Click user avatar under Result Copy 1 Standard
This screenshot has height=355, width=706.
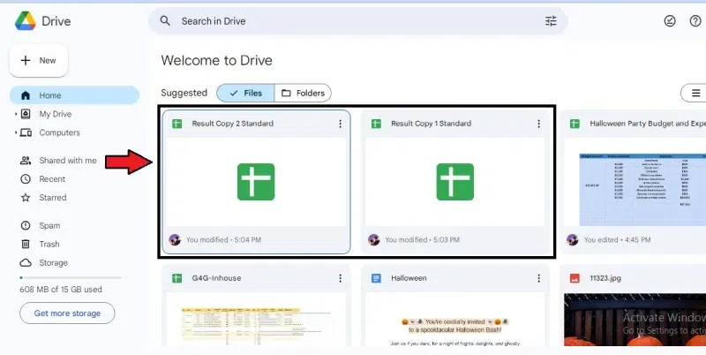point(373,239)
